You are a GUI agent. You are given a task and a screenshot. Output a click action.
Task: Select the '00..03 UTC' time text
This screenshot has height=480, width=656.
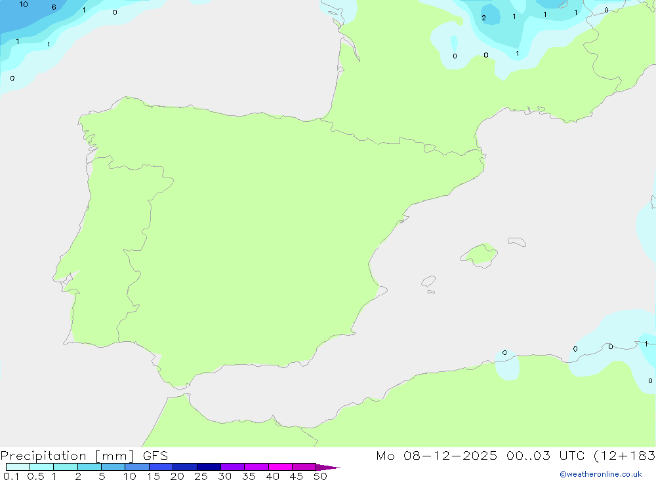[545, 455]
